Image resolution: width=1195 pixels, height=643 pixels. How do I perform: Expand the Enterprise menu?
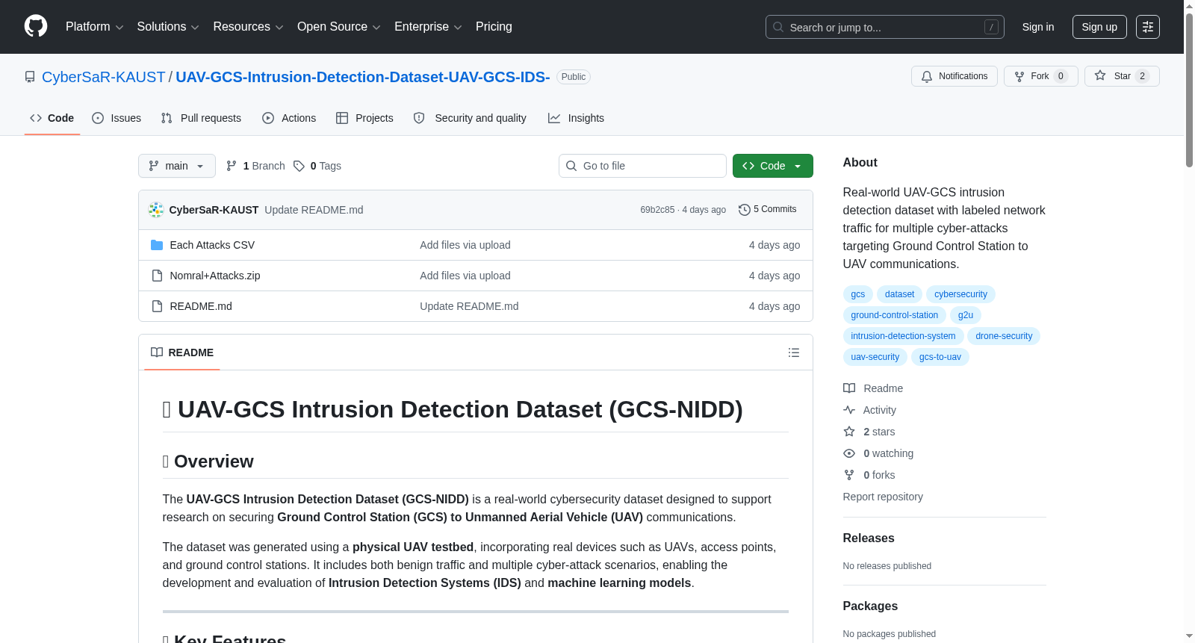click(x=428, y=27)
